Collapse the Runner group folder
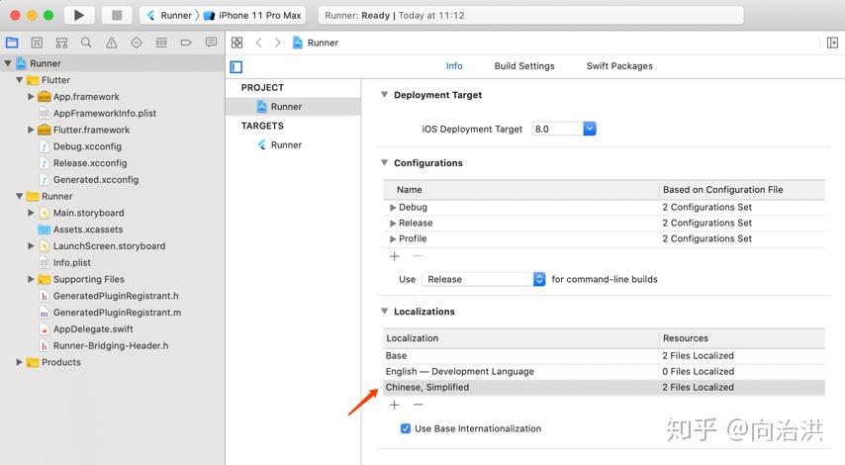845x465 pixels. coord(20,196)
